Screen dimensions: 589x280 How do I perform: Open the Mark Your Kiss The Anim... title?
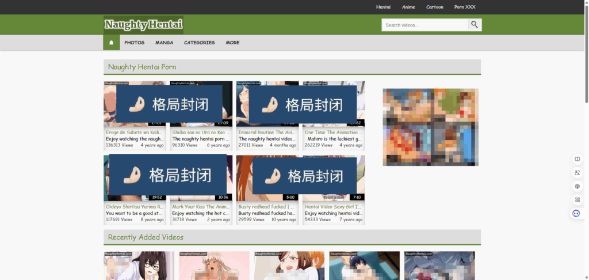pos(201,207)
